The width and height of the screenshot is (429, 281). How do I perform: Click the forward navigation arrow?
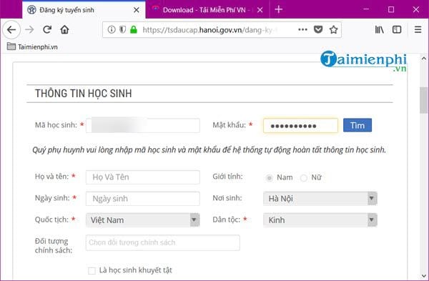[29, 29]
